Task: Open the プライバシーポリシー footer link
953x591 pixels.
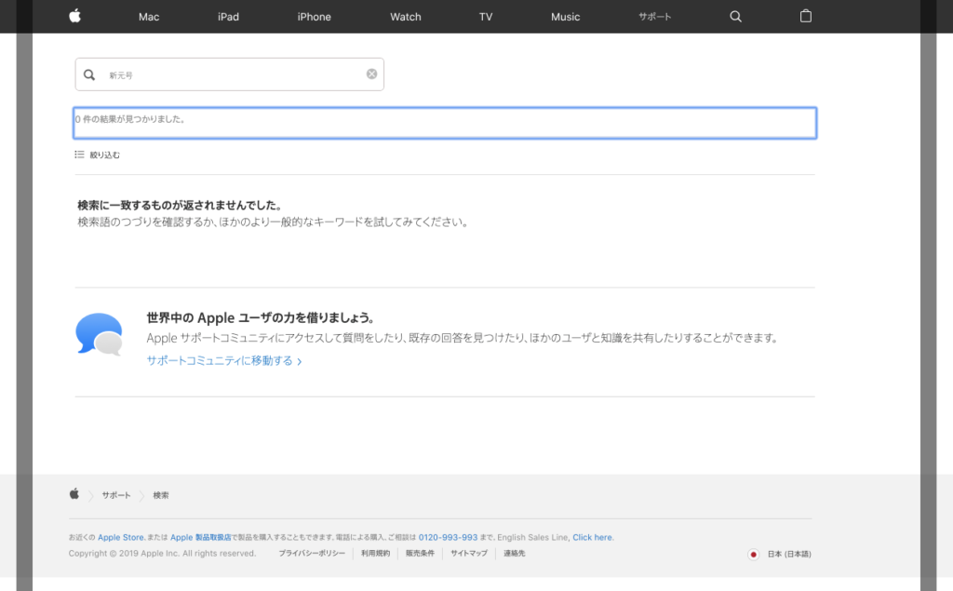Action: [312, 553]
